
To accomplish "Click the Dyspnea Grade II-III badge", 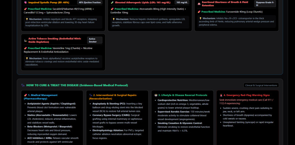I will coord(265,4).
